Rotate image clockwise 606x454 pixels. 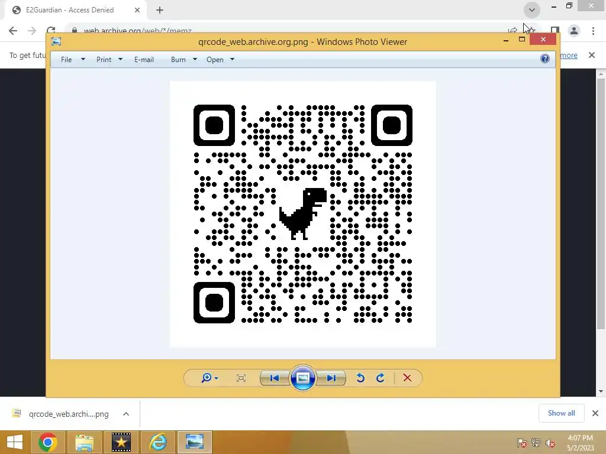[381, 378]
